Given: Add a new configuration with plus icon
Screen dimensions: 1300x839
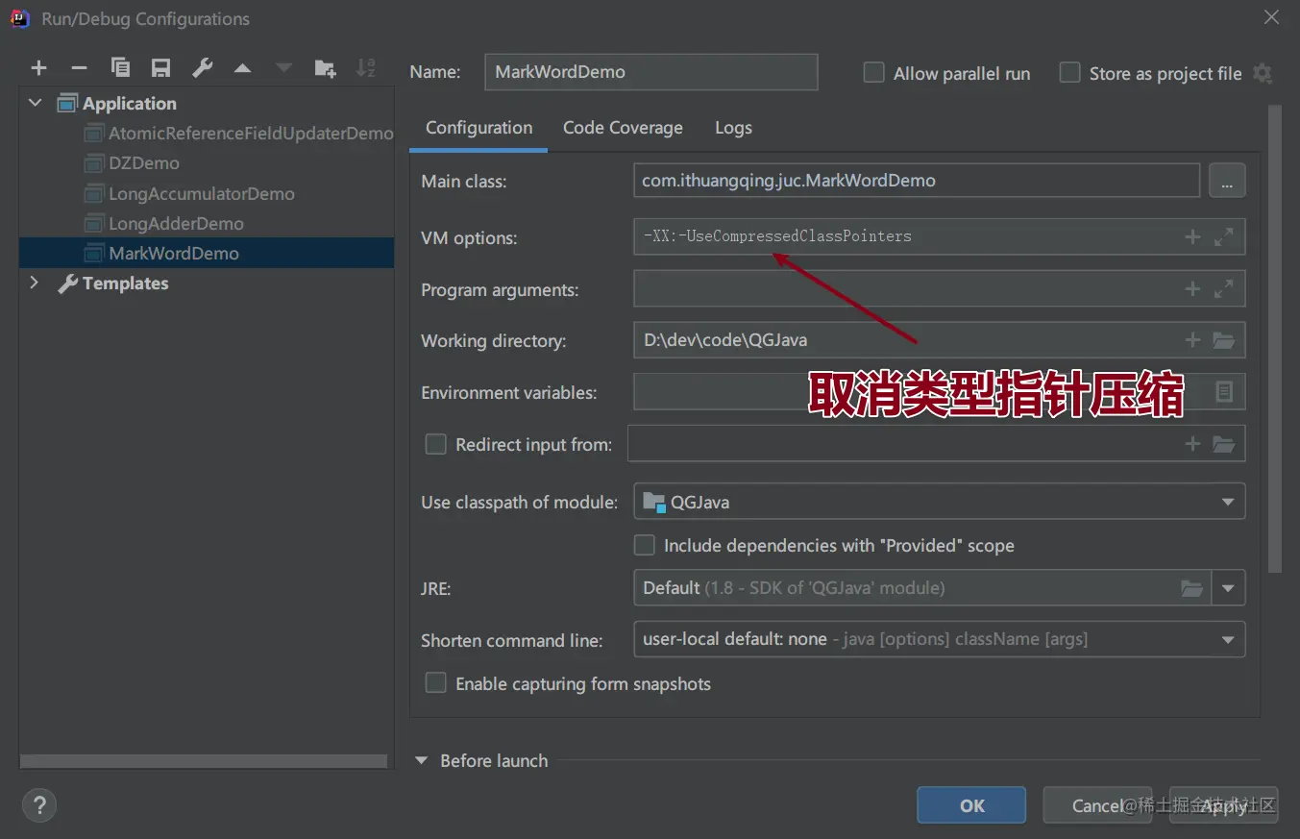Looking at the screenshot, I should point(38,67).
